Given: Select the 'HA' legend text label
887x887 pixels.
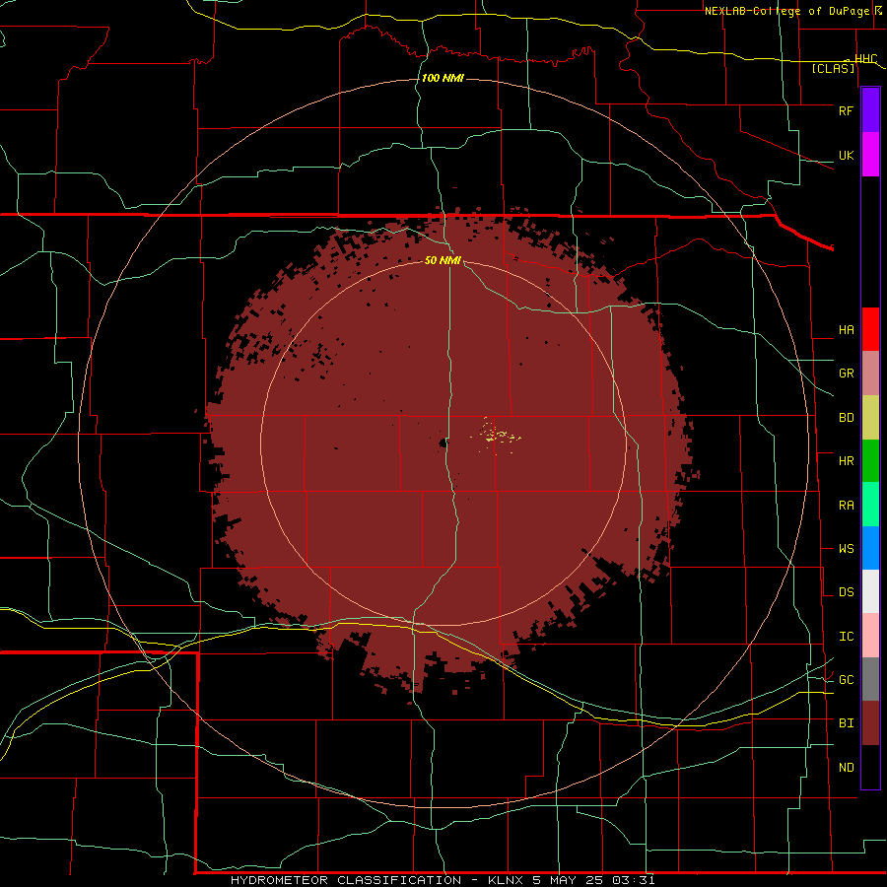Looking at the screenshot, I should coord(846,330).
